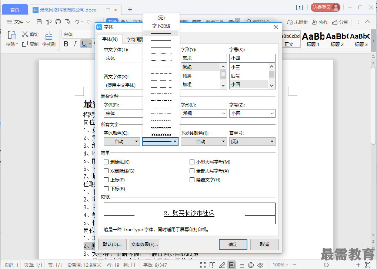Open a new tab with the plus icon
377x269 pixels.
click(130, 10)
